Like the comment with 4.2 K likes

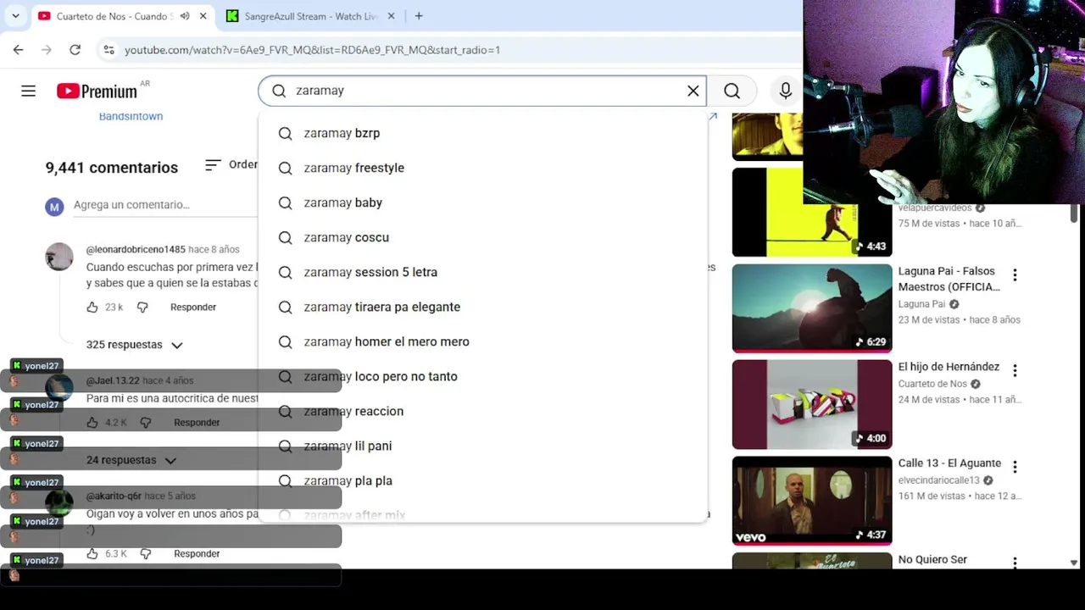[x=92, y=423]
